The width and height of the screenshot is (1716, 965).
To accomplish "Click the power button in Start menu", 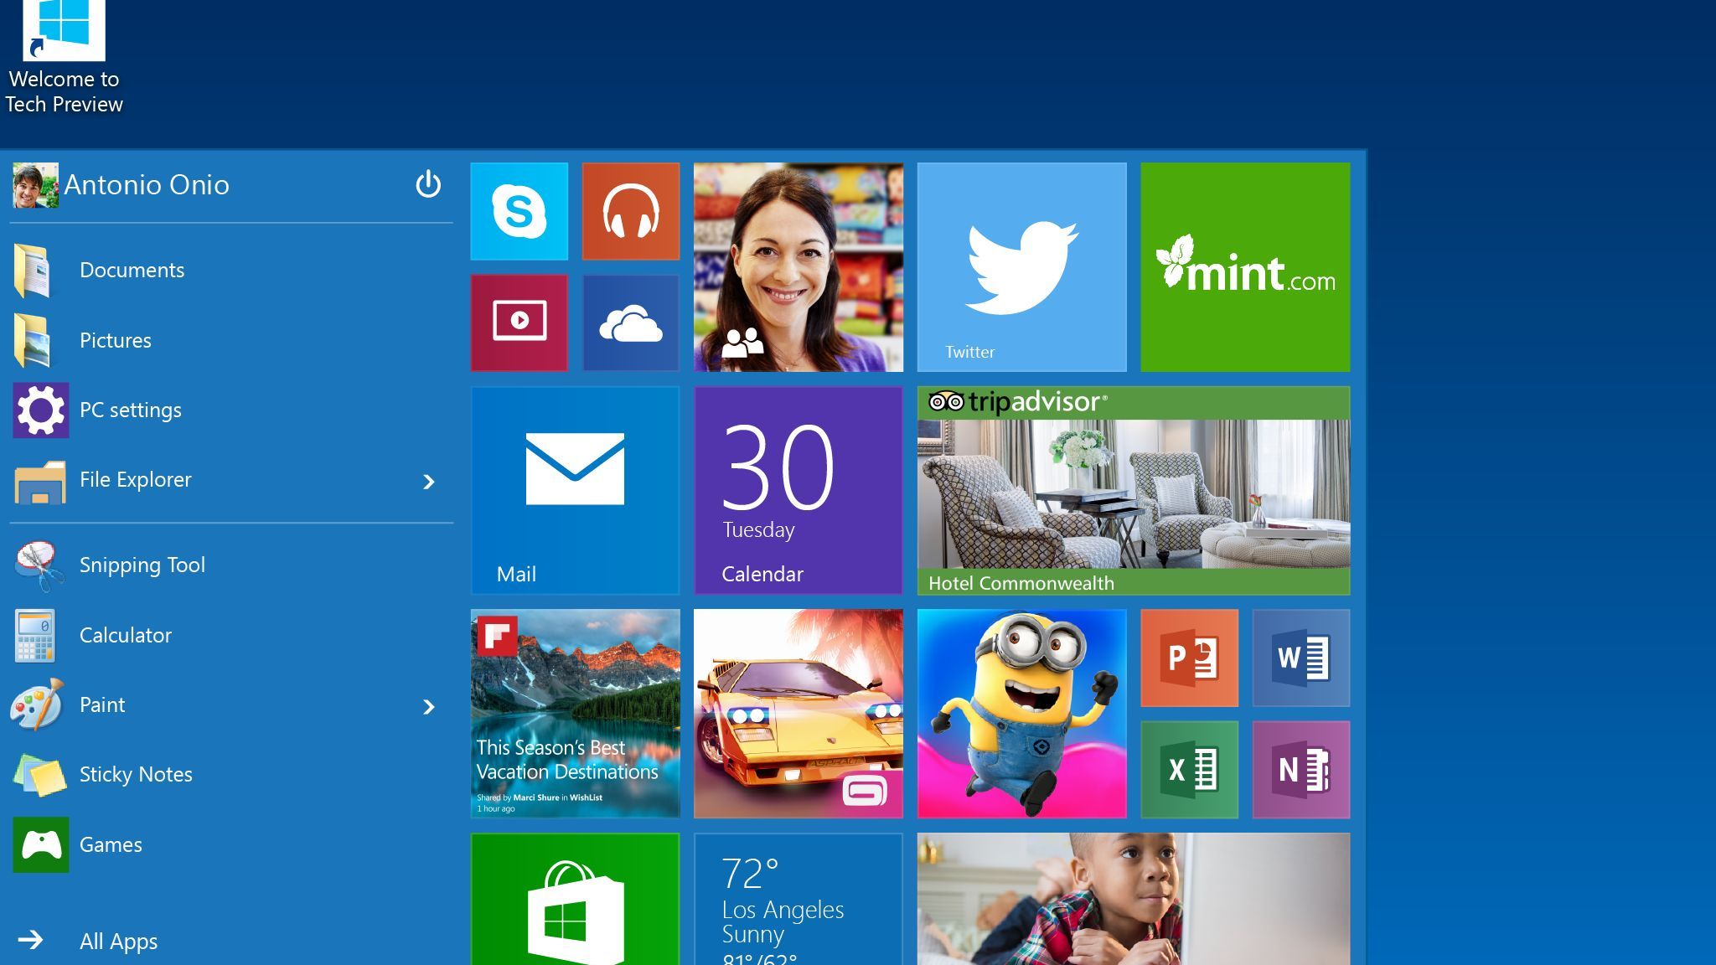I will pos(428,184).
